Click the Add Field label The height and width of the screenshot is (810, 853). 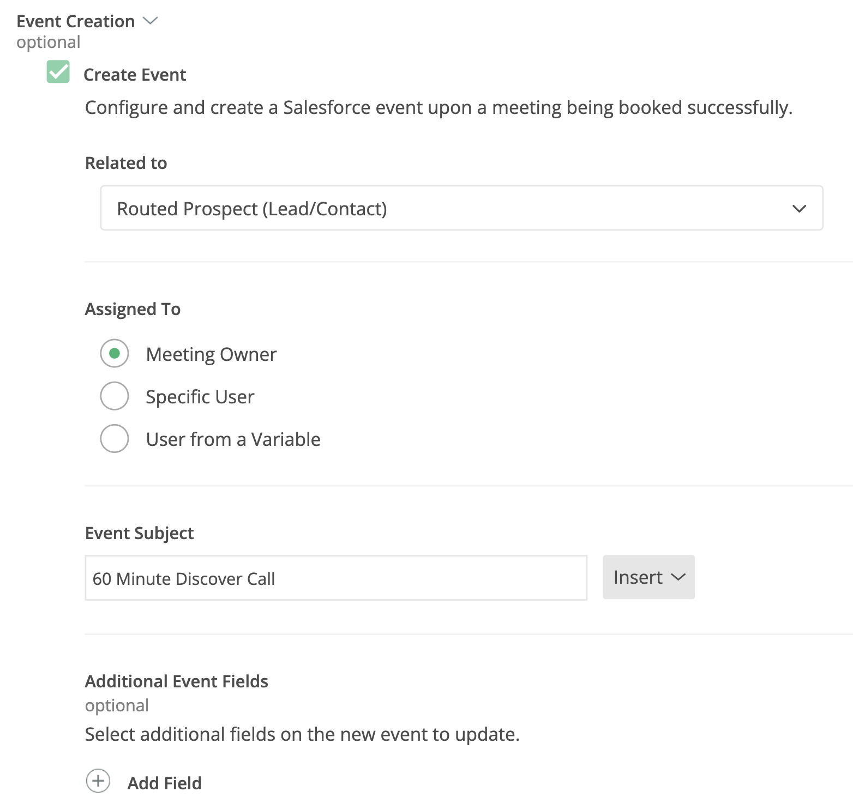[x=164, y=783]
